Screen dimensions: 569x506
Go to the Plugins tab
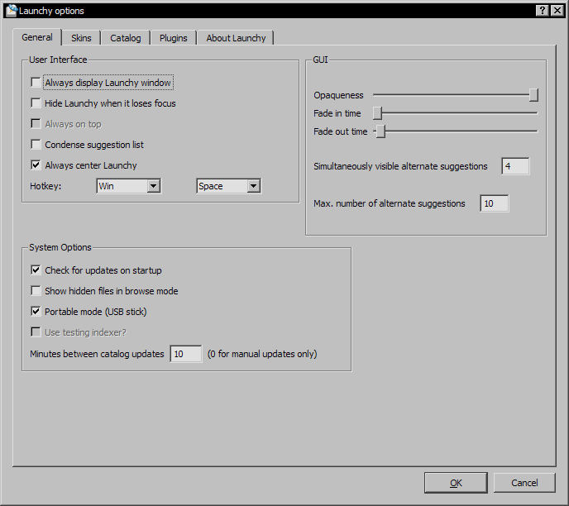(x=174, y=38)
